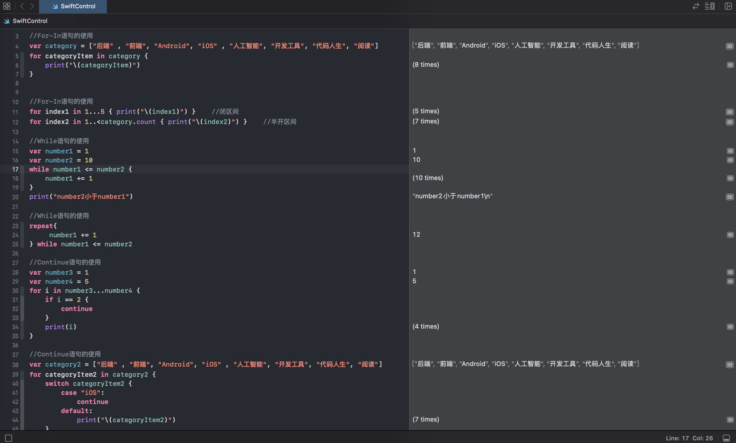Image resolution: width=736 pixels, height=443 pixels.
Task: Toggle inline result for "(10 times)" row
Action: 730,178
